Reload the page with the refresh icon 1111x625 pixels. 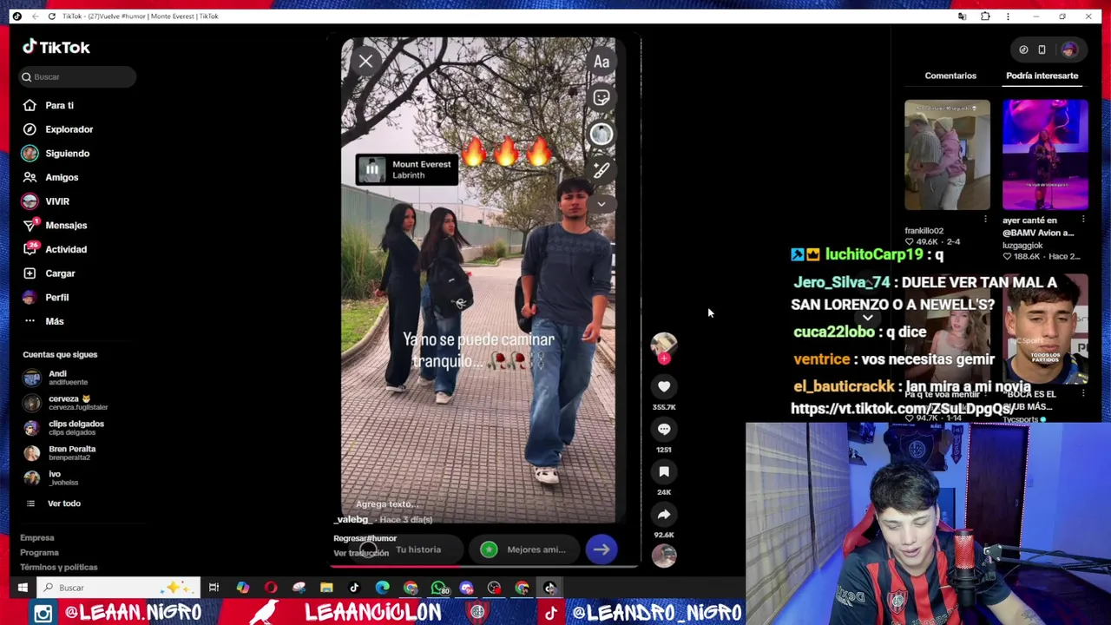tap(51, 16)
